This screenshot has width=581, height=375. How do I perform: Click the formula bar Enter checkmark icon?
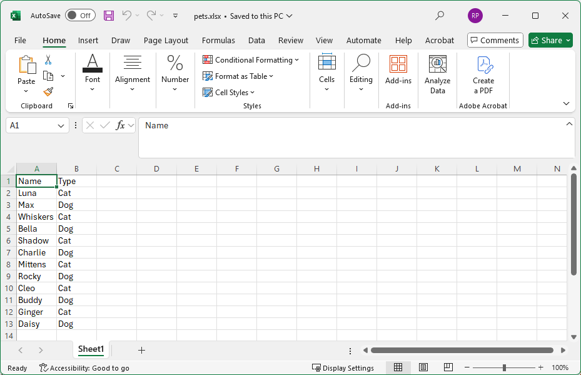point(105,125)
